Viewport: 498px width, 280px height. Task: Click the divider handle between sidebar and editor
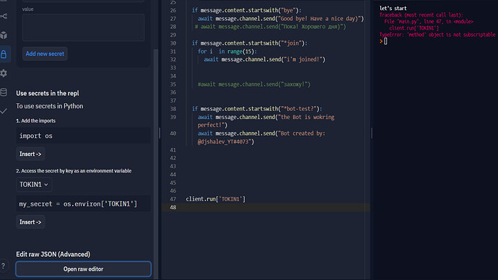point(160,133)
